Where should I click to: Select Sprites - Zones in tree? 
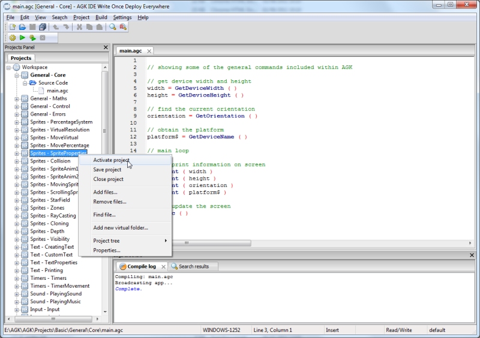tap(47, 208)
